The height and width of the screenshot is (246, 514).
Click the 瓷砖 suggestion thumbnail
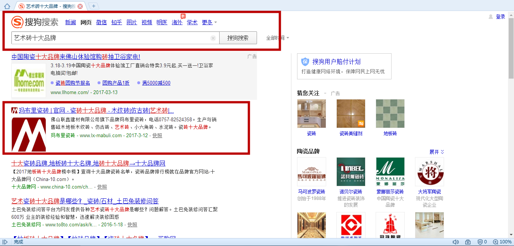(311, 113)
